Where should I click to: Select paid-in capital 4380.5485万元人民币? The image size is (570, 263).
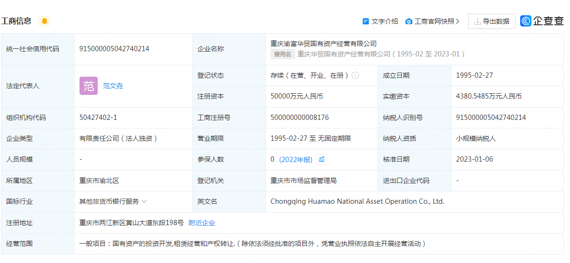point(489,96)
